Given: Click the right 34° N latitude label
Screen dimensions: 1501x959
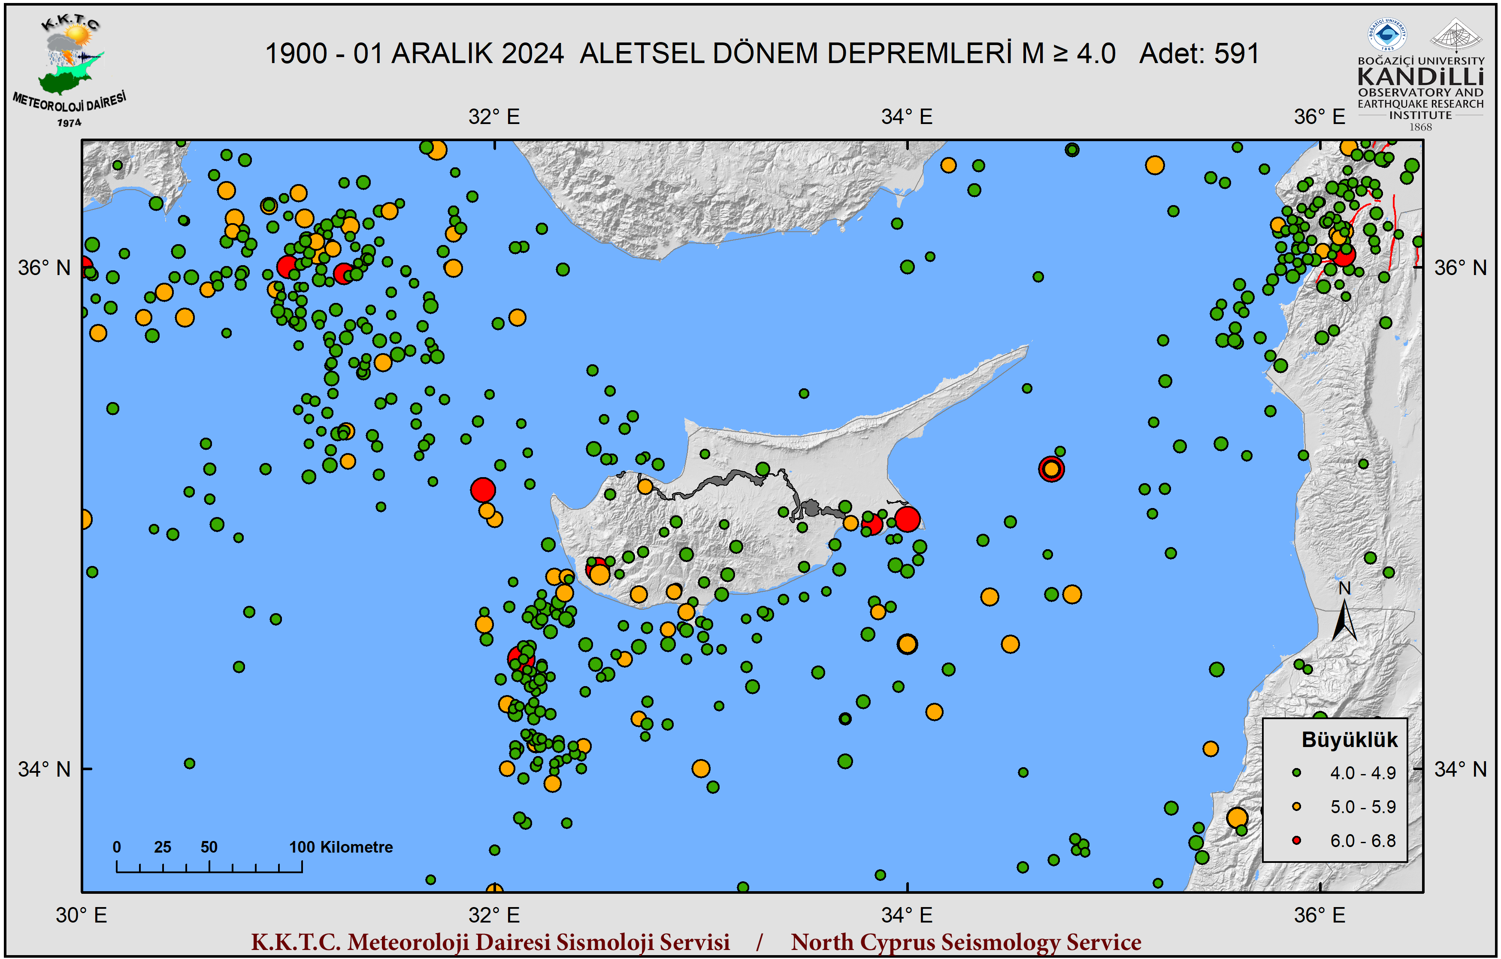Looking at the screenshot, I should click(x=1460, y=769).
